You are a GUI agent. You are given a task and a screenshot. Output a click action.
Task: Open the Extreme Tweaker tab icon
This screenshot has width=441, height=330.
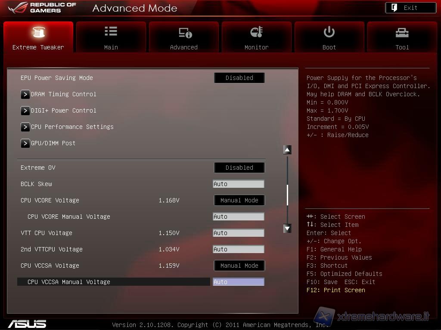coord(38,32)
